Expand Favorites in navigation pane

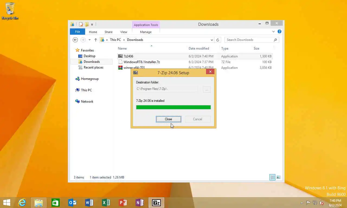[87, 50]
